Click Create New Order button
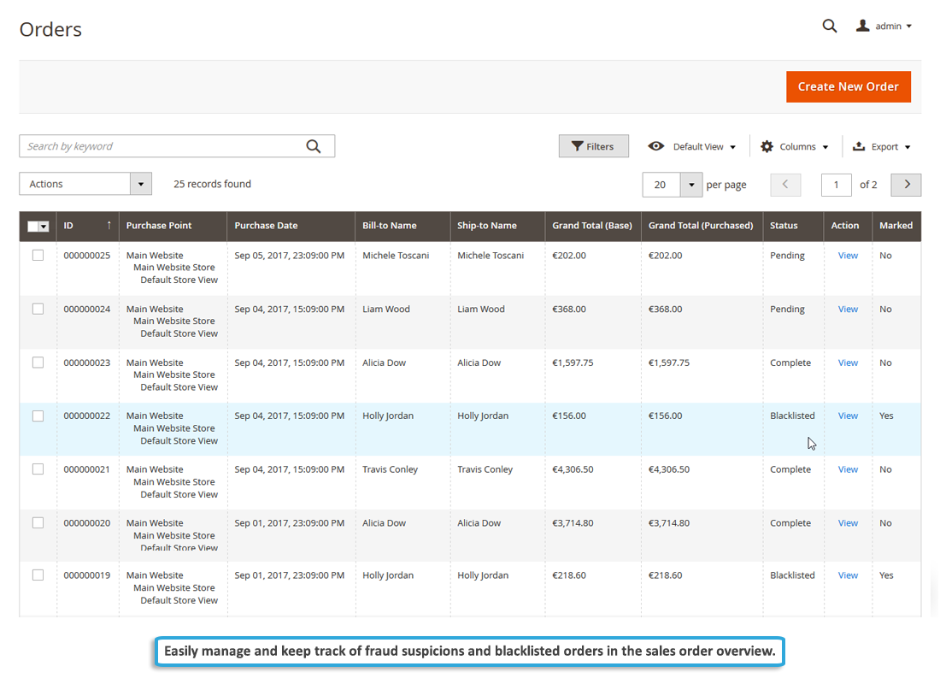 tap(849, 86)
